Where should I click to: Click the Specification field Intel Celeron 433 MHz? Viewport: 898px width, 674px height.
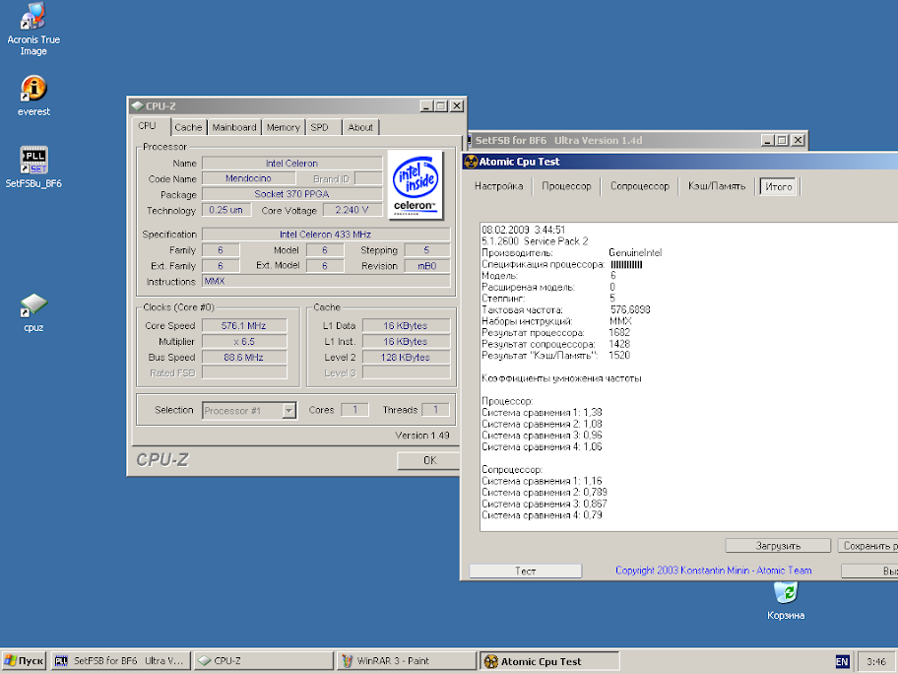[x=326, y=235]
